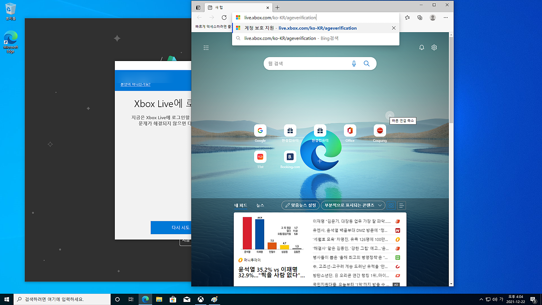Open the '해결사' 맡은 김종인 article
This screenshot has width=542, height=305.
point(351,248)
